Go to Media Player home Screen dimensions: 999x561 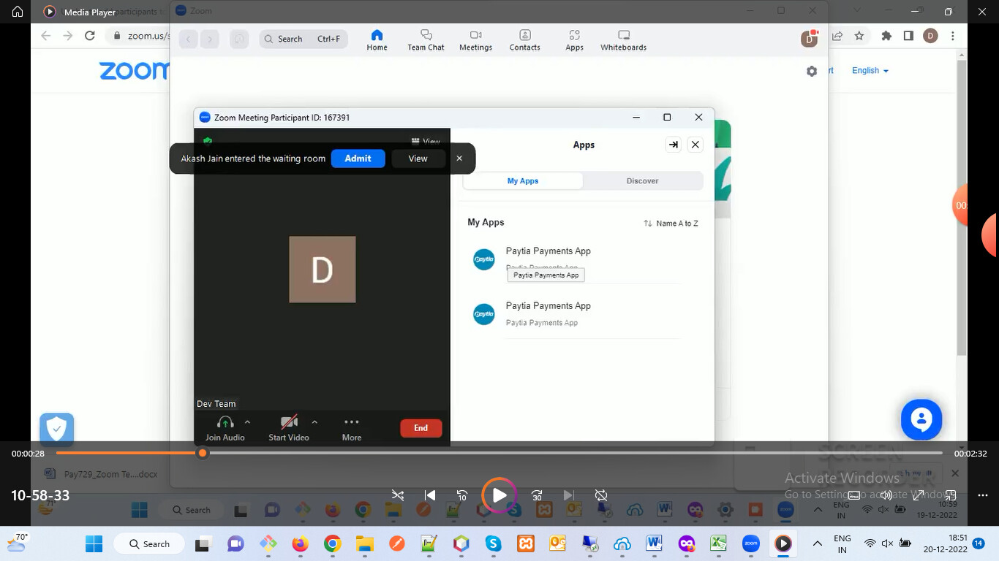click(18, 12)
